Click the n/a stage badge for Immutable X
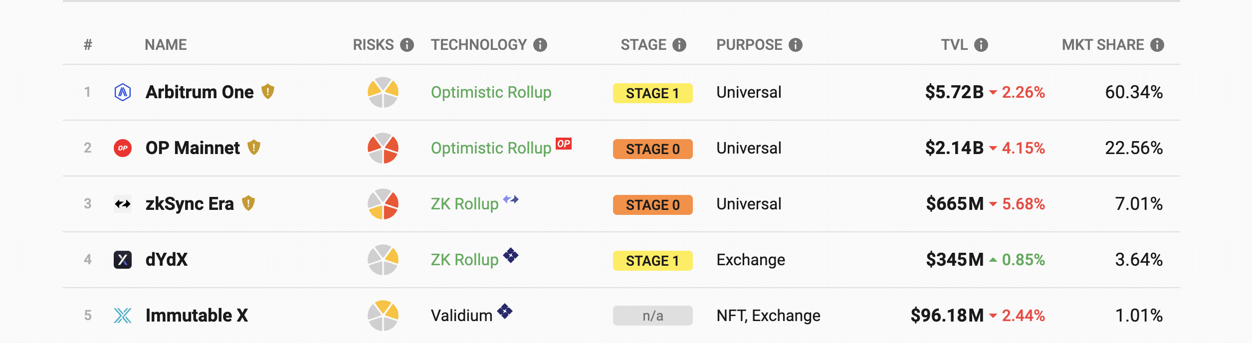This screenshot has height=343, width=1252. click(x=653, y=316)
